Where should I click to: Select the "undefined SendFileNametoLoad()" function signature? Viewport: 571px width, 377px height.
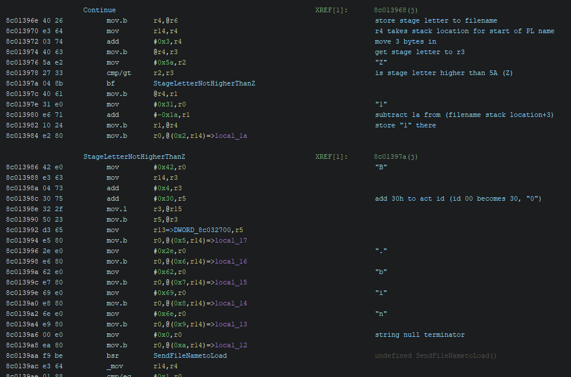click(435, 355)
